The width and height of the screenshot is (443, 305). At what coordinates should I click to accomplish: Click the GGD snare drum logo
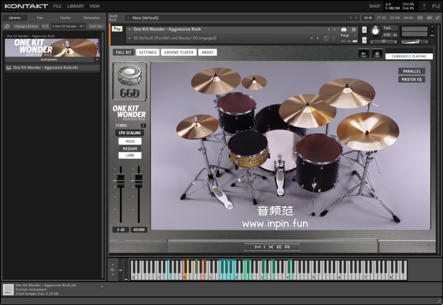tap(129, 81)
